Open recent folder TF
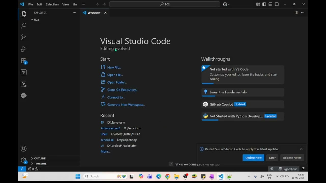This screenshot has width=326, height=183. [102, 123]
